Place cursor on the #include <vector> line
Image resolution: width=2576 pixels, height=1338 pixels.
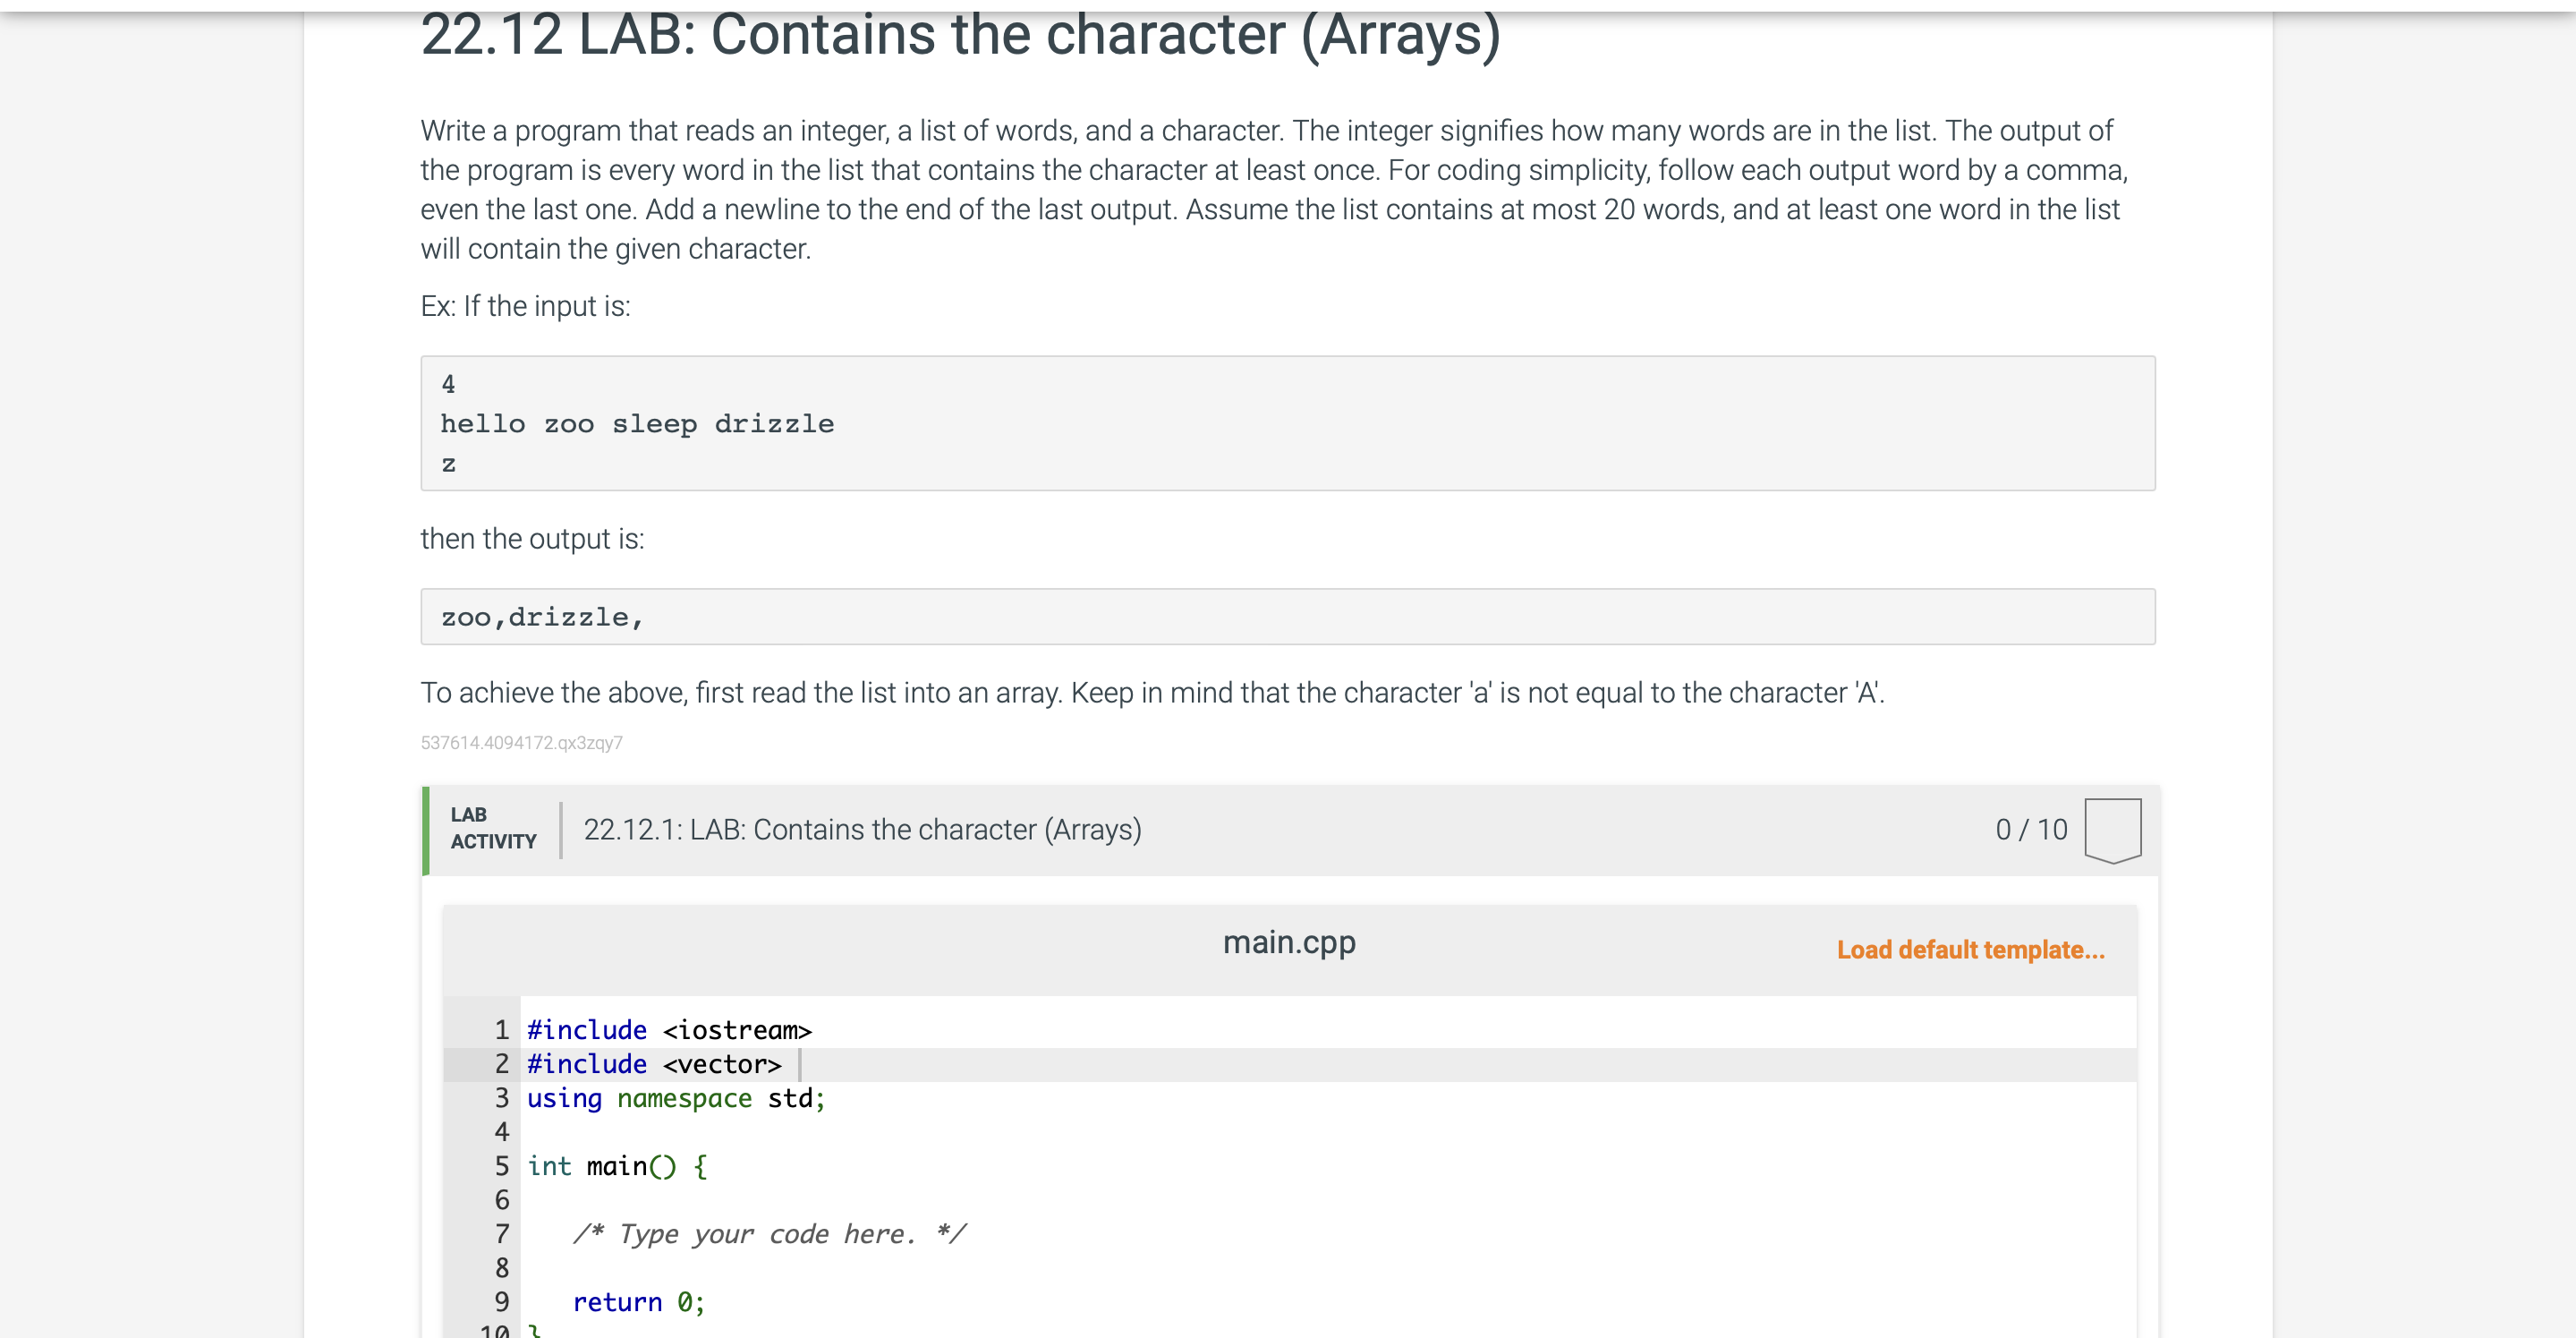pos(654,1063)
